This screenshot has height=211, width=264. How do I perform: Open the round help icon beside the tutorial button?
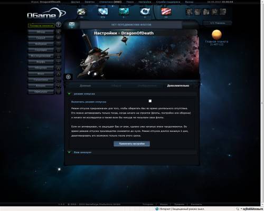(59, 24)
